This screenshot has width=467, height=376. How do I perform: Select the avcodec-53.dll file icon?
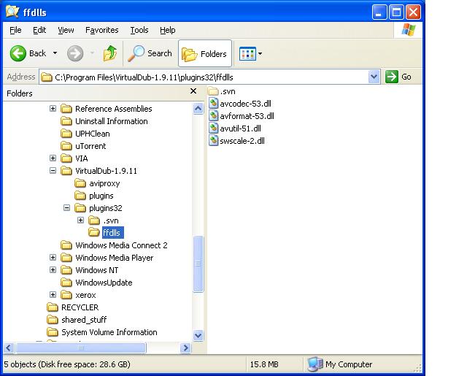(214, 104)
